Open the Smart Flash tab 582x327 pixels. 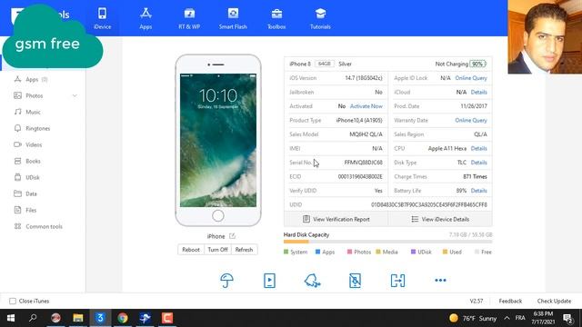(x=233, y=18)
